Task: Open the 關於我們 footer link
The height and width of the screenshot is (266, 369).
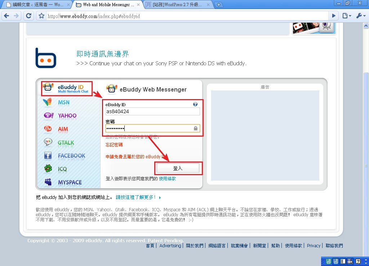Action: pos(195,246)
